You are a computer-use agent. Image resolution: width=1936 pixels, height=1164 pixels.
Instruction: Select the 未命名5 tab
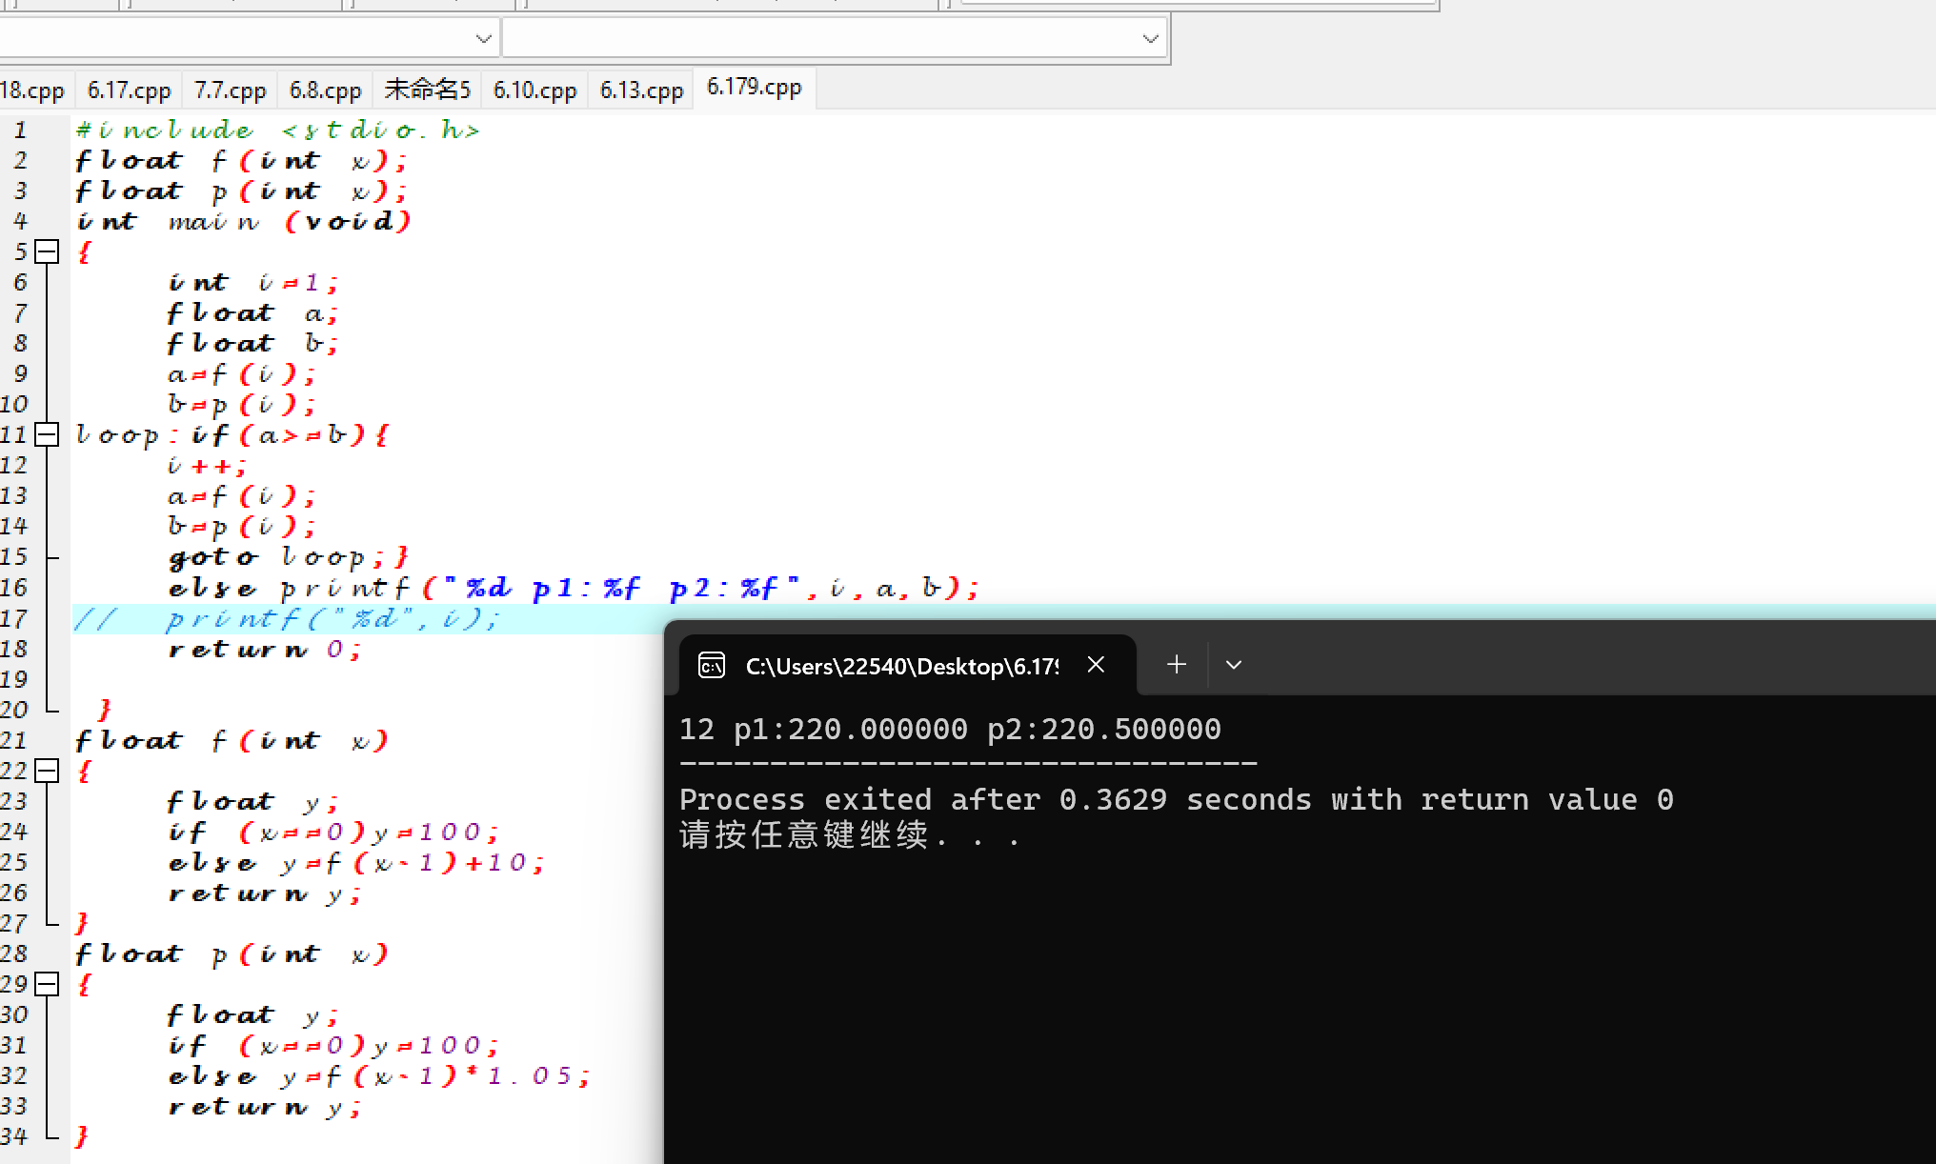point(427,90)
